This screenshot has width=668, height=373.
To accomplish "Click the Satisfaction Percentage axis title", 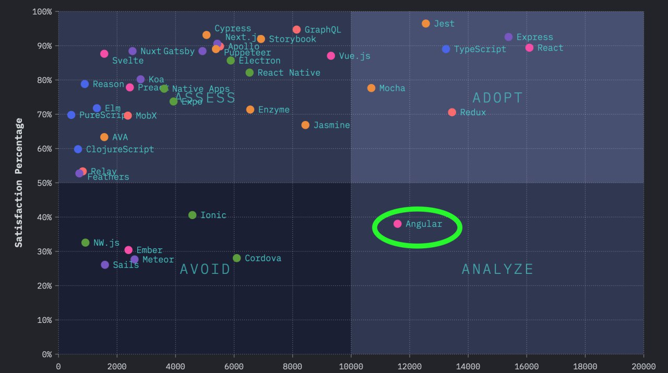I will tap(19, 183).
